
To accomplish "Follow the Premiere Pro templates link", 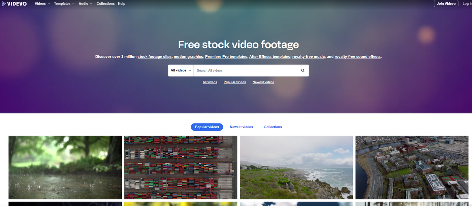I will click(x=226, y=57).
